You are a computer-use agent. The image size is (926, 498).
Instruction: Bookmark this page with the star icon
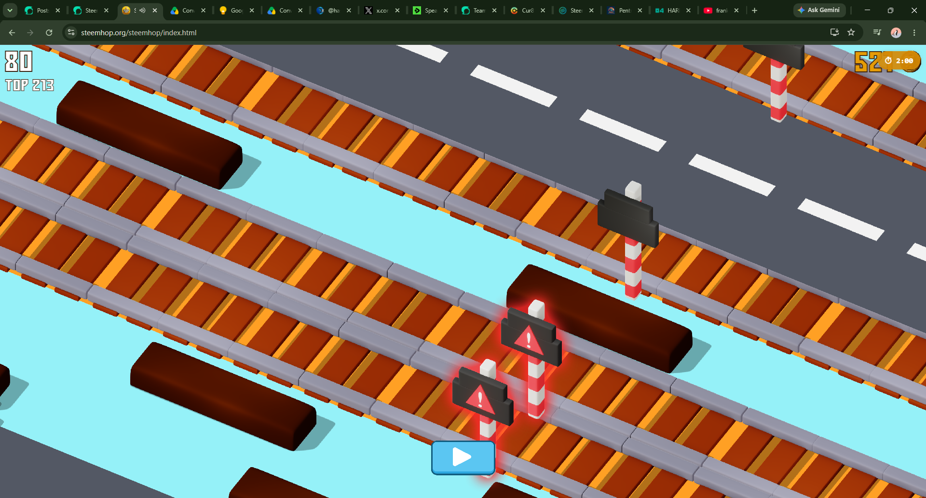point(851,32)
